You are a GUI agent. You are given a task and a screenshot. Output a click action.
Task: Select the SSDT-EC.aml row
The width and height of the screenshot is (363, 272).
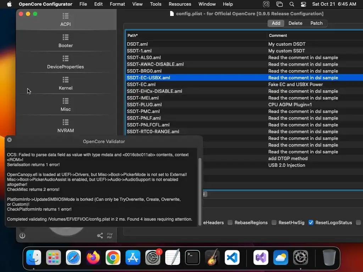pyautogui.click(x=244, y=84)
